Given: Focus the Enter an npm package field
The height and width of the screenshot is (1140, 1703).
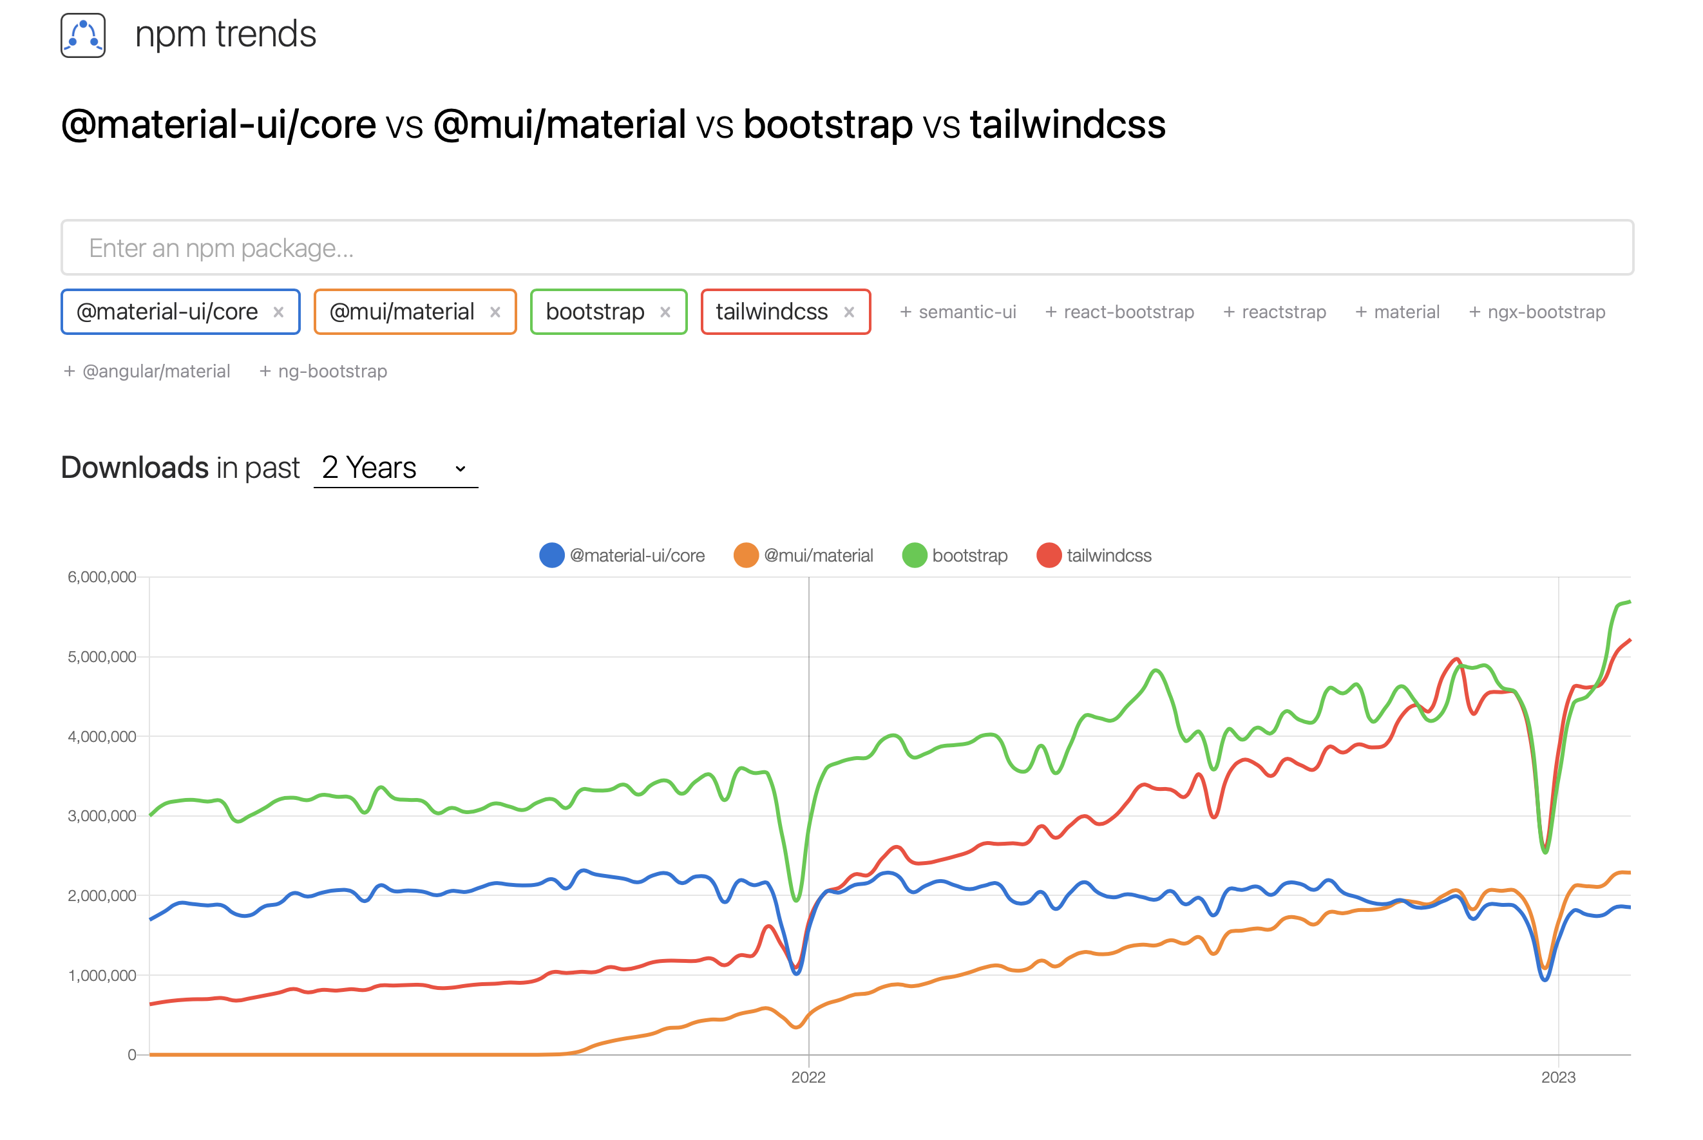Looking at the screenshot, I should pyautogui.click(x=847, y=248).
